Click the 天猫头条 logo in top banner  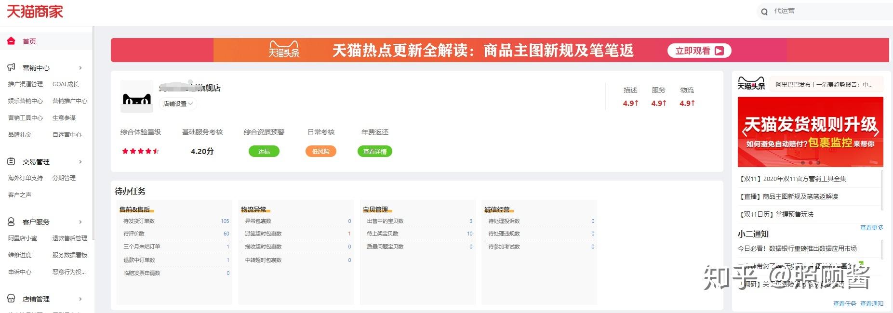pos(284,50)
